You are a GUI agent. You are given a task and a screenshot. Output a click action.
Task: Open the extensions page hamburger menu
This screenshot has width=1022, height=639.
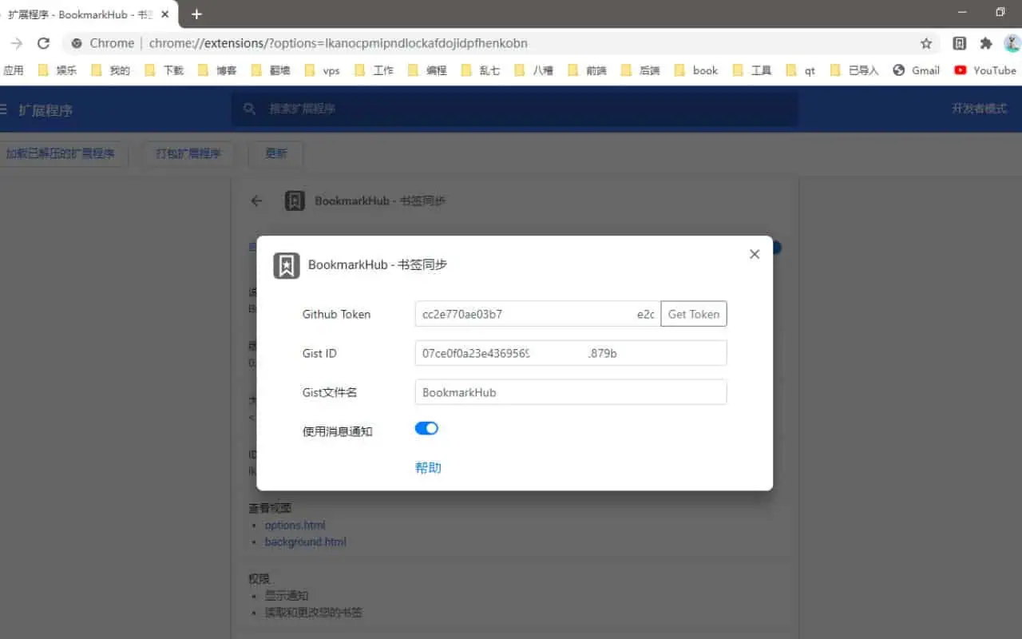tap(4, 109)
